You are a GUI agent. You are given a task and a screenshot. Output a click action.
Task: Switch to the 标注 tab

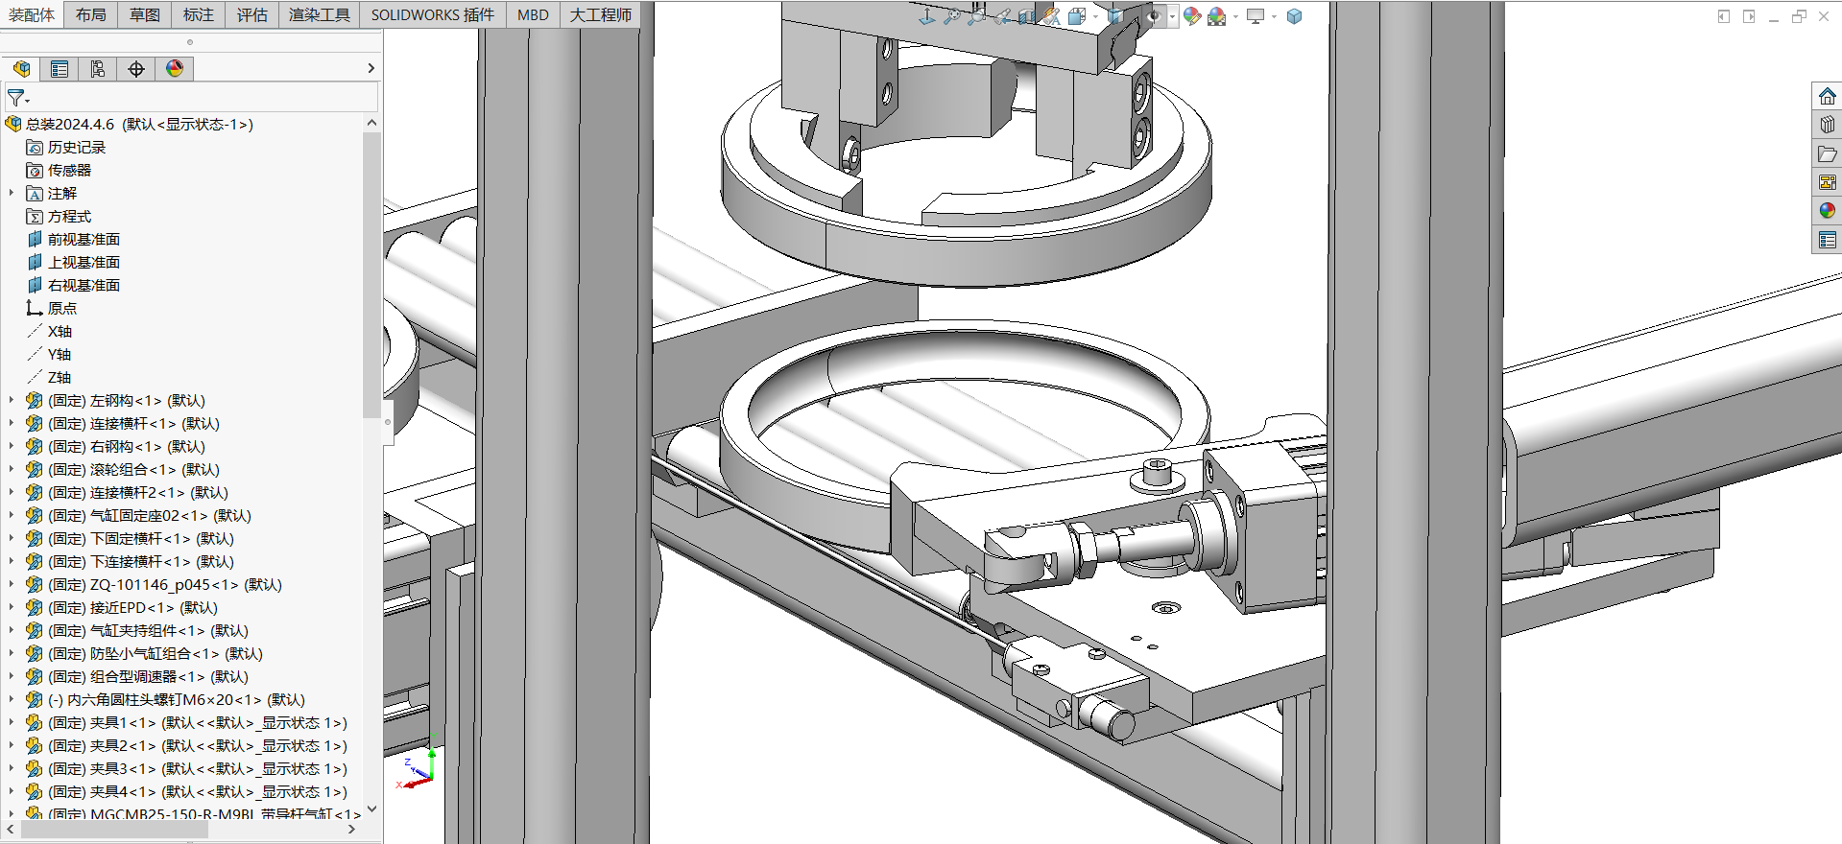click(x=199, y=14)
